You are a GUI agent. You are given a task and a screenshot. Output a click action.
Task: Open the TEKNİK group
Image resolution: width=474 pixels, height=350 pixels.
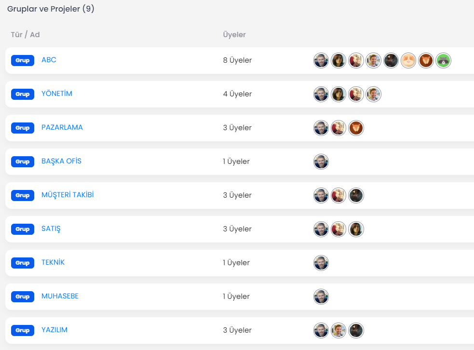(x=53, y=262)
